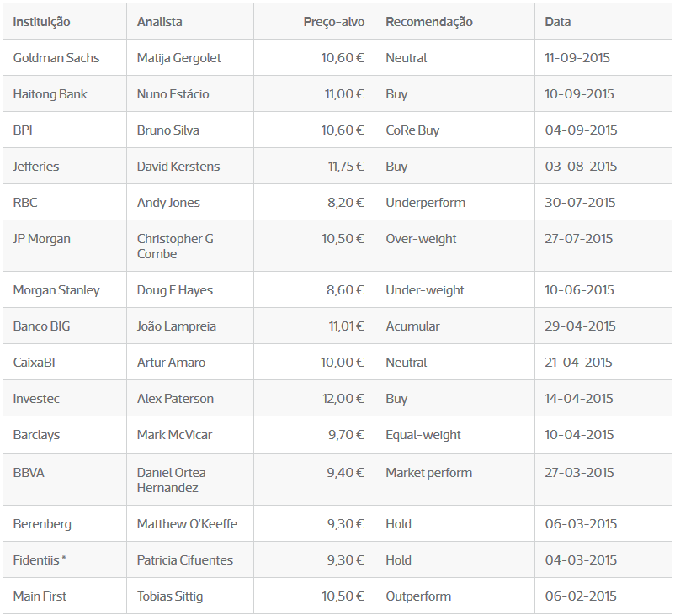The width and height of the screenshot is (675, 615).
Task: Click analyst Christopher G Combe
Action: pyautogui.click(x=175, y=246)
